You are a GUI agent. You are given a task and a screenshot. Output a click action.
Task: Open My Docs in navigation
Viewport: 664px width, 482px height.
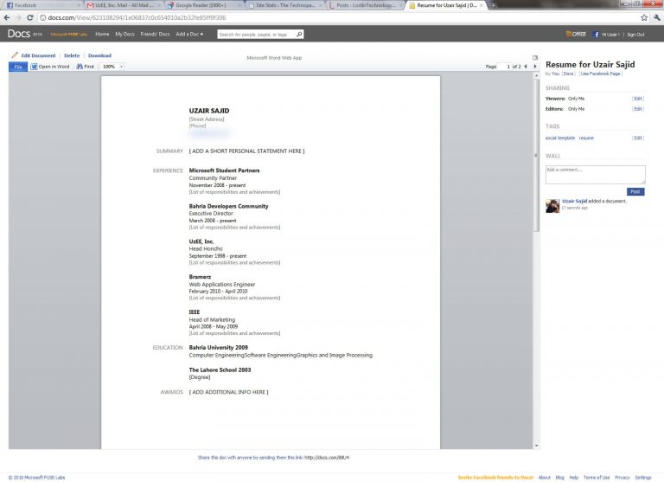[x=124, y=35]
